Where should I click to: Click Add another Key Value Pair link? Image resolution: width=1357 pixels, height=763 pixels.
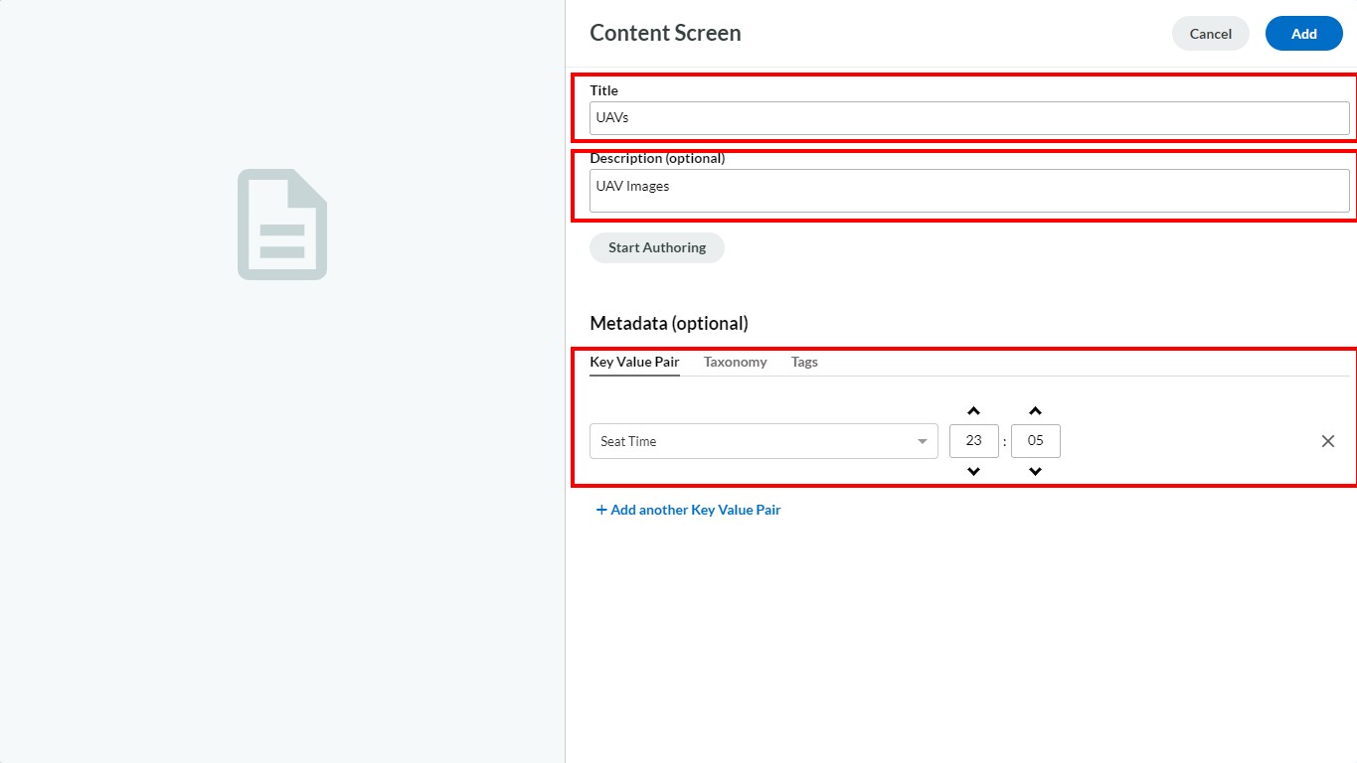coord(688,510)
